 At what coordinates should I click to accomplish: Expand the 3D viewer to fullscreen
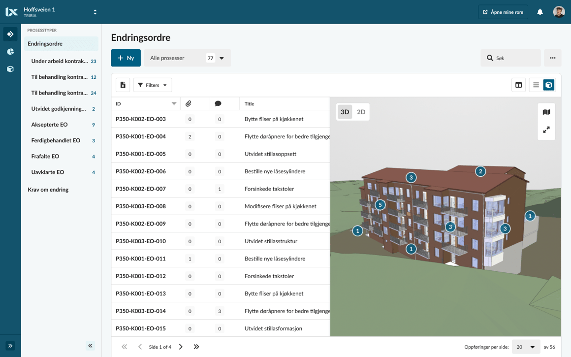tap(546, 130)
